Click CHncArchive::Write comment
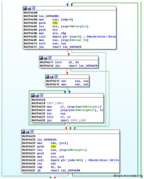The image size is (144, 179). [104, 160]
